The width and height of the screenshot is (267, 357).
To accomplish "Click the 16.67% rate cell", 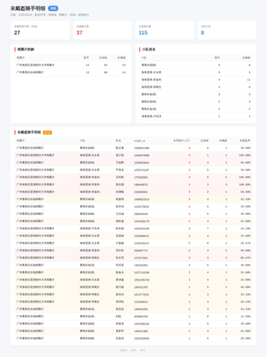I will (x=246, y=243).
